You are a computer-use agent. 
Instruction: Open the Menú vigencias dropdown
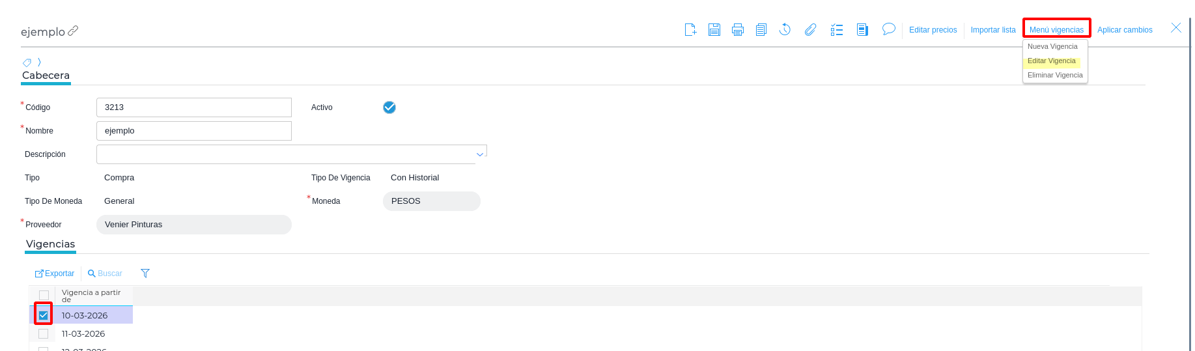click(x=1056, y=30)
